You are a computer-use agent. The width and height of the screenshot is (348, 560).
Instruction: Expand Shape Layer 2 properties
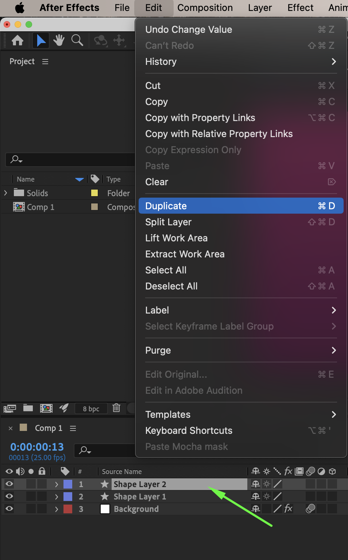pyautogui.click(x=56, y=484)
